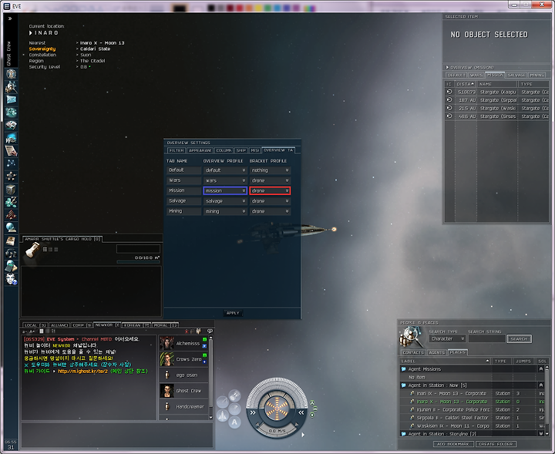Image resolution: width=555 pixels, height=454 pixels.
Task: Open the m.ighost.kr guide link in chat
Action: point(82,372)
